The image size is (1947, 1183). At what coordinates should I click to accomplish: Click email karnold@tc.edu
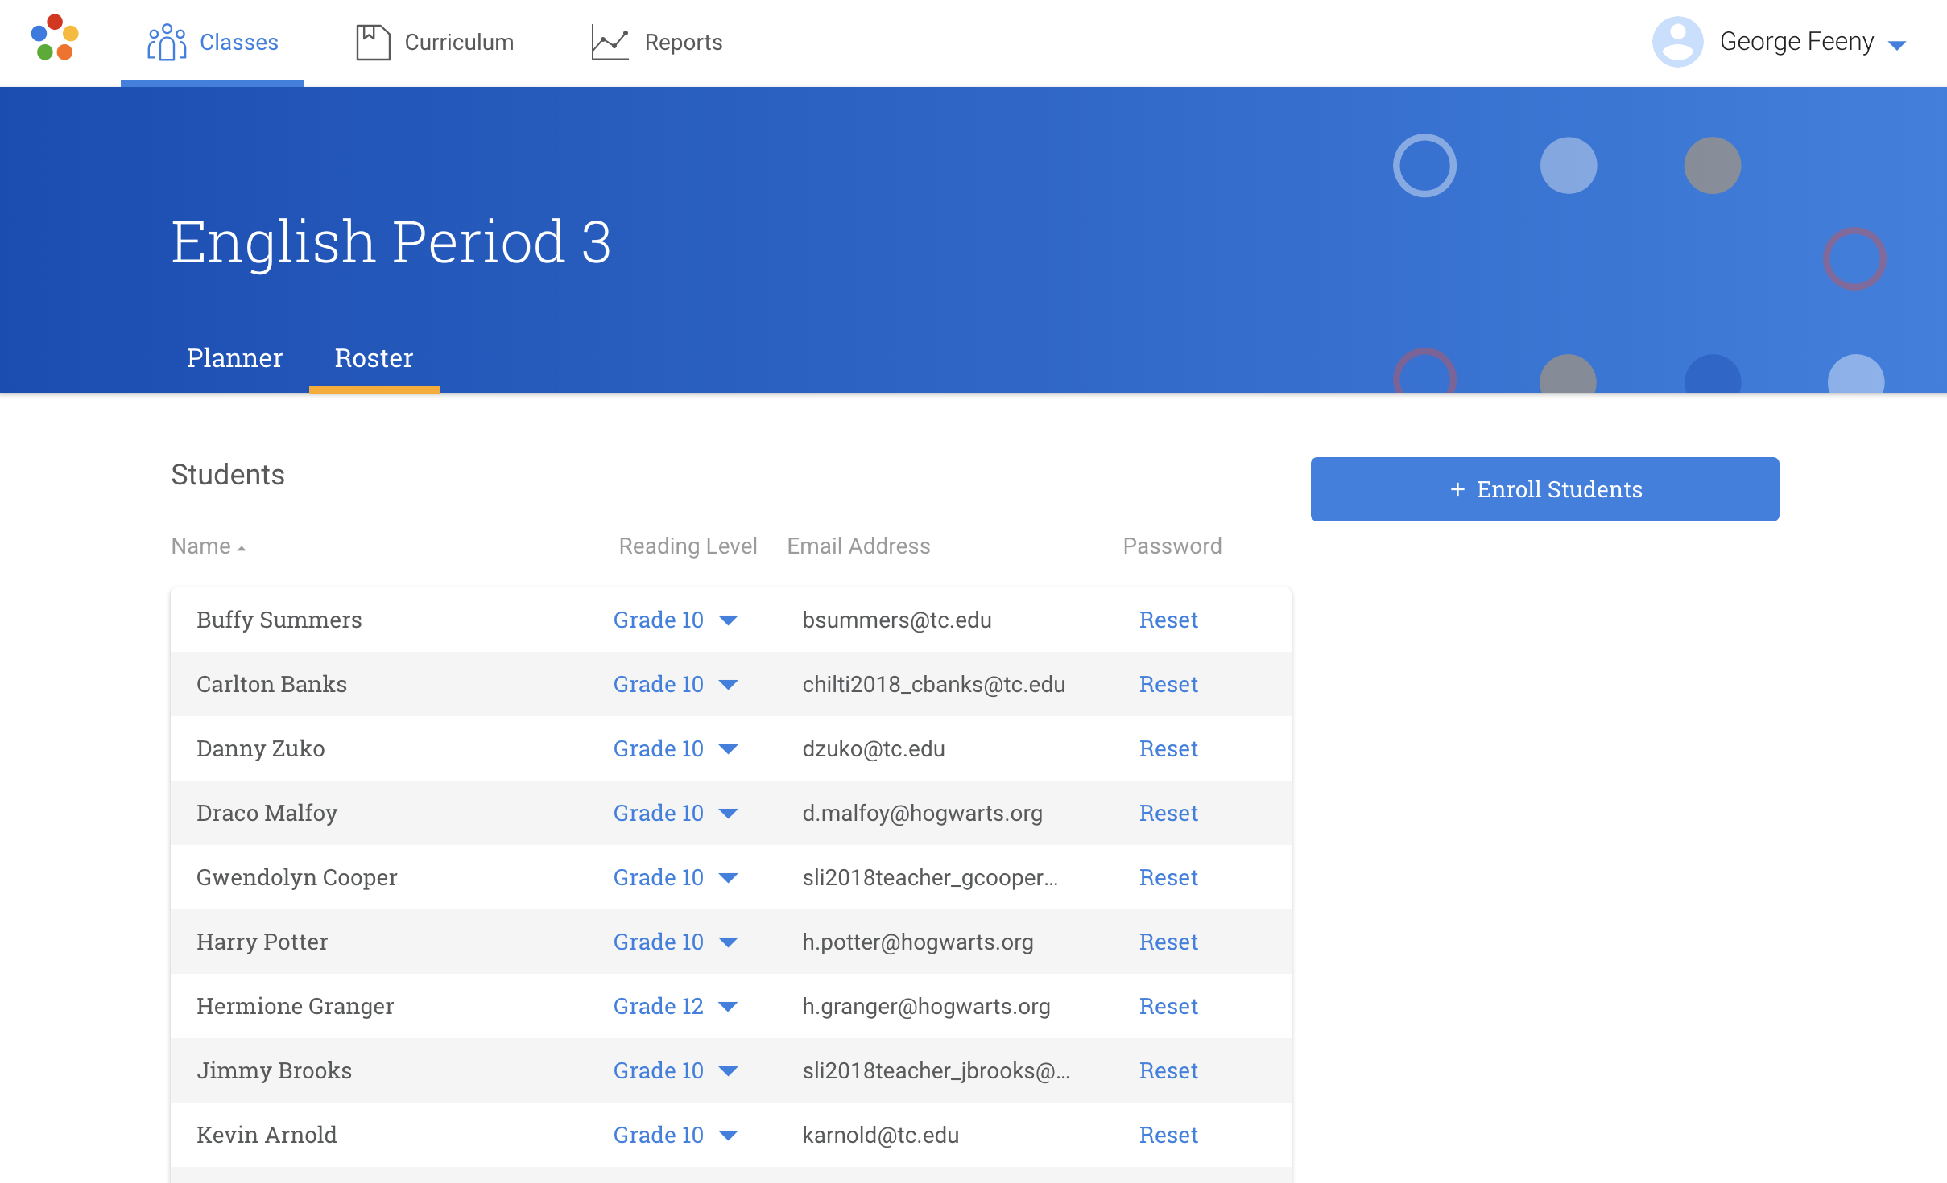click(881, 1136)
